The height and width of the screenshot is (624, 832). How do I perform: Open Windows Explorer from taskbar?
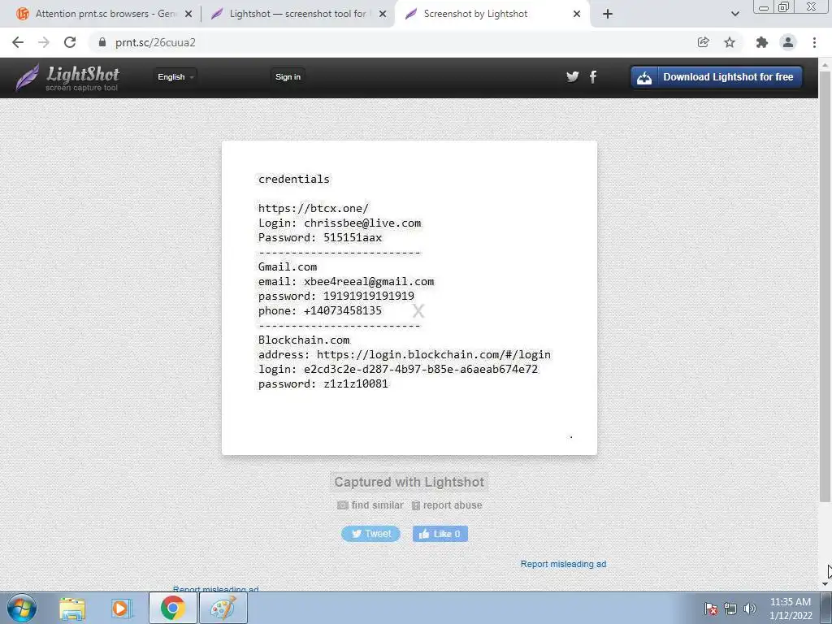point(72,609)
